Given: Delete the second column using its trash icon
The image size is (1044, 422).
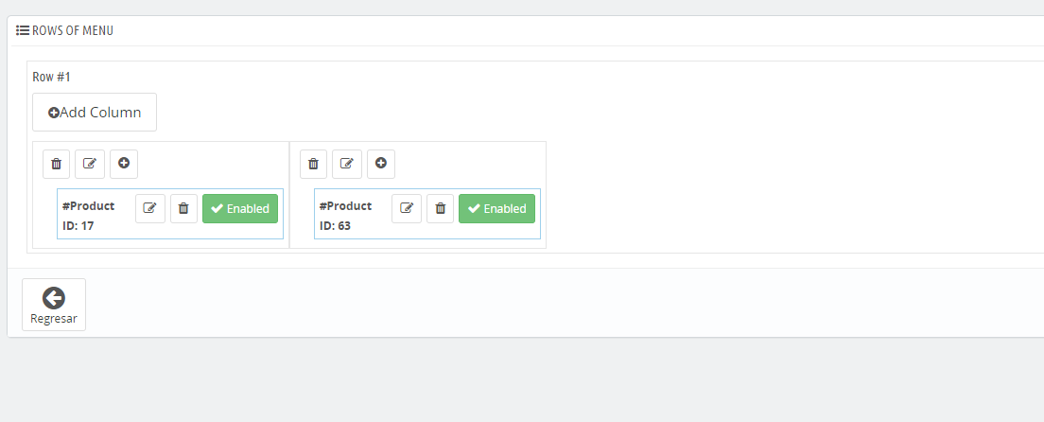Looking at the screenshot, I should [x=314, y=164].
